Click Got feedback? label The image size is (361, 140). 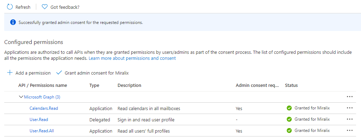[x=65, y=7]
